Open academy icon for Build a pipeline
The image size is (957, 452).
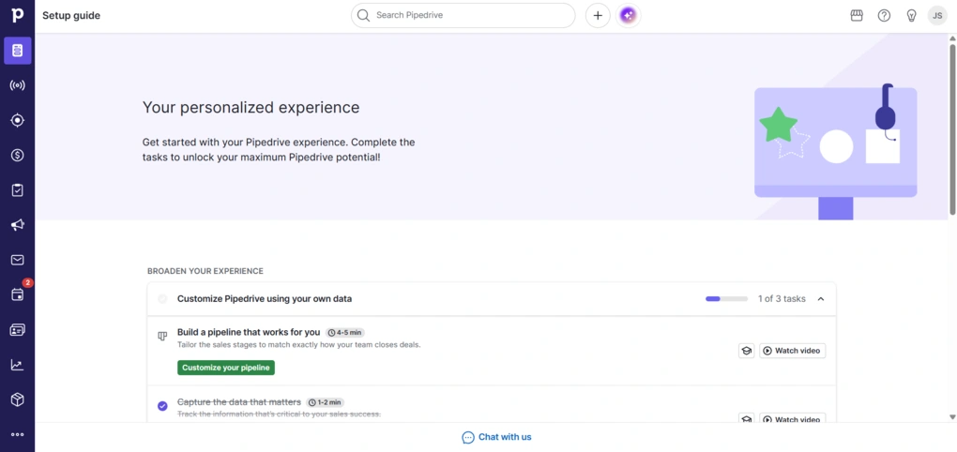coord(746,351)
